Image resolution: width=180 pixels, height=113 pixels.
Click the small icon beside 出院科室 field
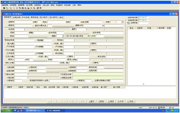(128, 23)
